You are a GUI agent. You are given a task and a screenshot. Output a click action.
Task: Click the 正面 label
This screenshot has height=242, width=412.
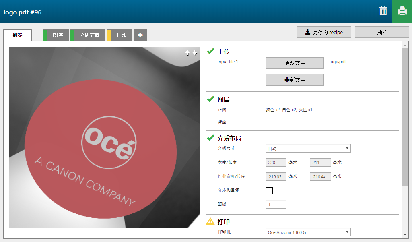coord(222,110)
